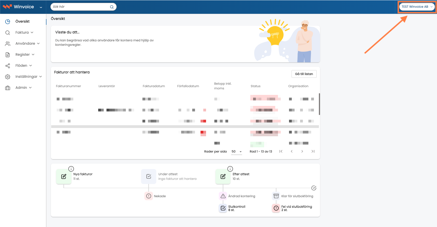Click Klar för slutbokföring archive icon
This screenshot has width=437, height=227.
coord(276,196)
